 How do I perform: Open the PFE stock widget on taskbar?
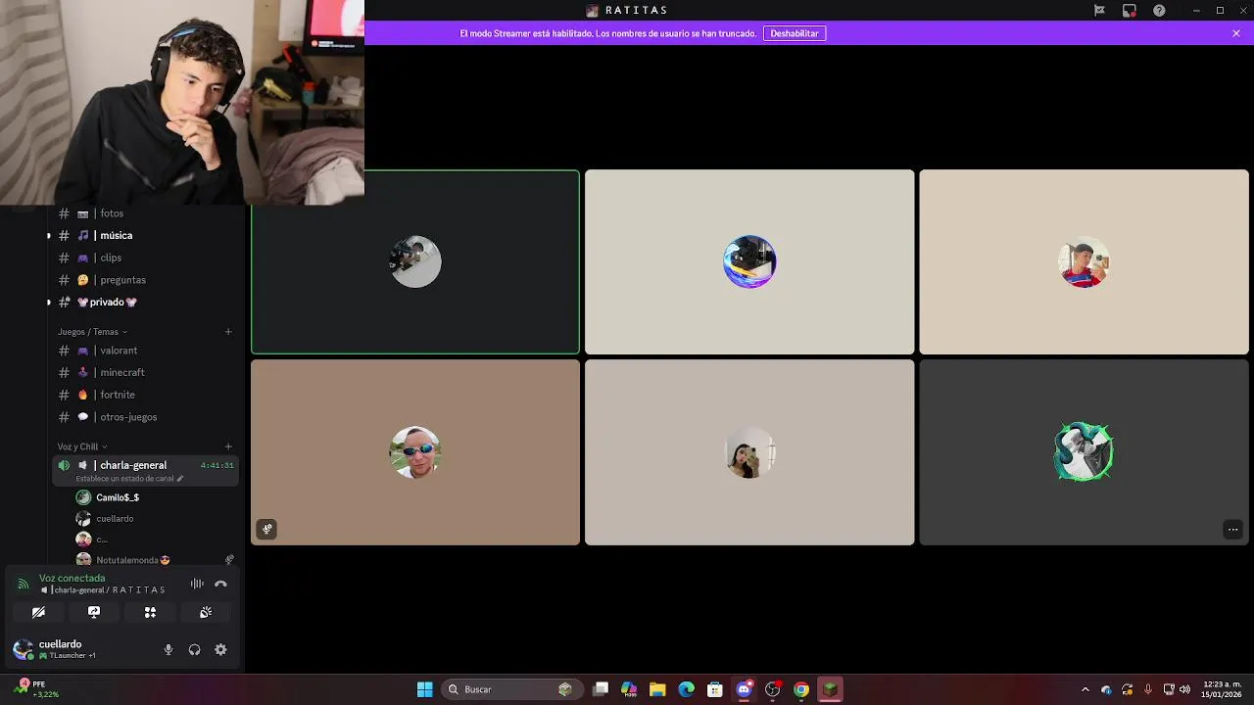(x=34, y=689)
